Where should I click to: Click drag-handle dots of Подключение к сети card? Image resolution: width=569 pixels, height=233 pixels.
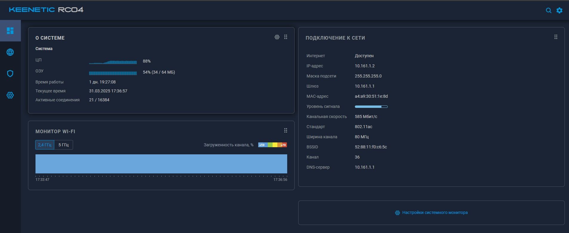(x=556, y=37)
